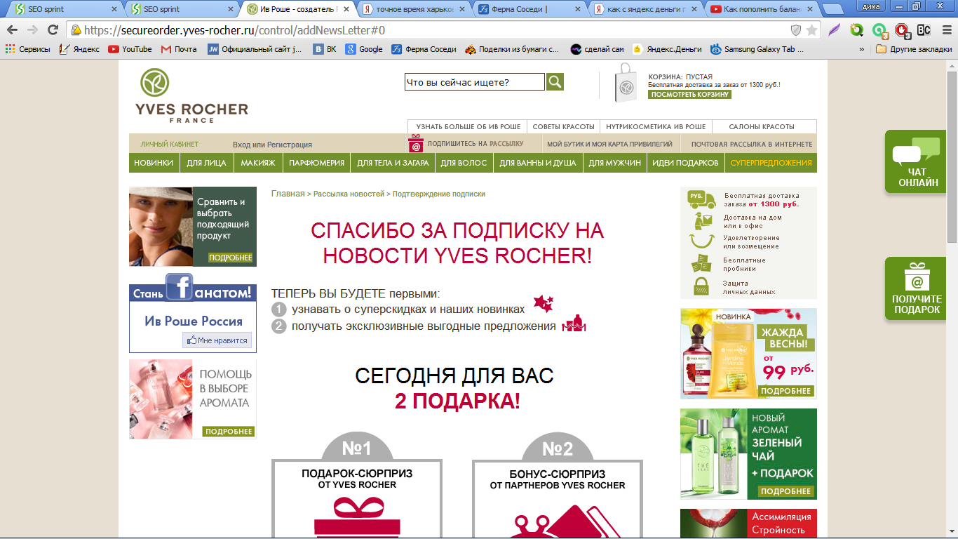Image resolution: width=958 pixels, height=539 pixels.
Task: Click the Регистрация link
Action: point(289,145)
